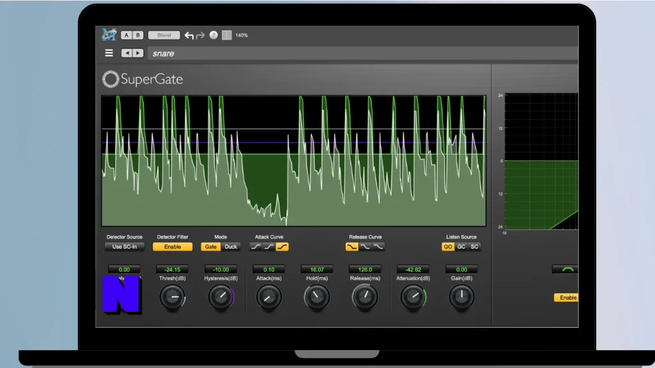This screenshot has width=655, height=368.
Task: Select Duck mode
Action: pyautogui.click(x=230, y=247)
